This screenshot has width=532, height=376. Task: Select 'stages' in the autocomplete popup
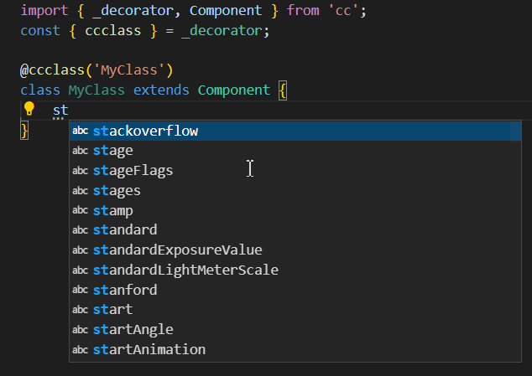[117, 190]
